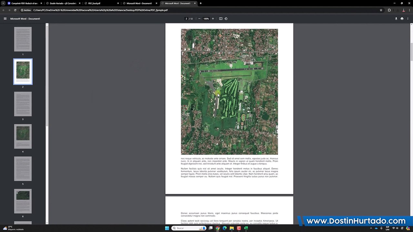Select the page 4 thumbnail
Image resolution: width=413 pixels, height=232 pixels.
point(23,136)
